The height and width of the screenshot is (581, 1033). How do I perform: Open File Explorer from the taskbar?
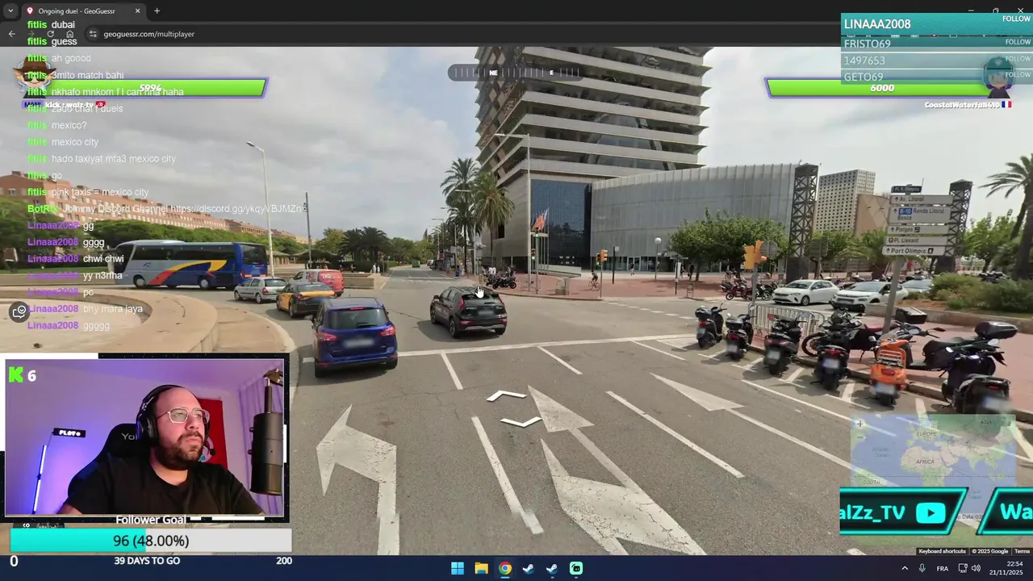click(x=481, y=568)
